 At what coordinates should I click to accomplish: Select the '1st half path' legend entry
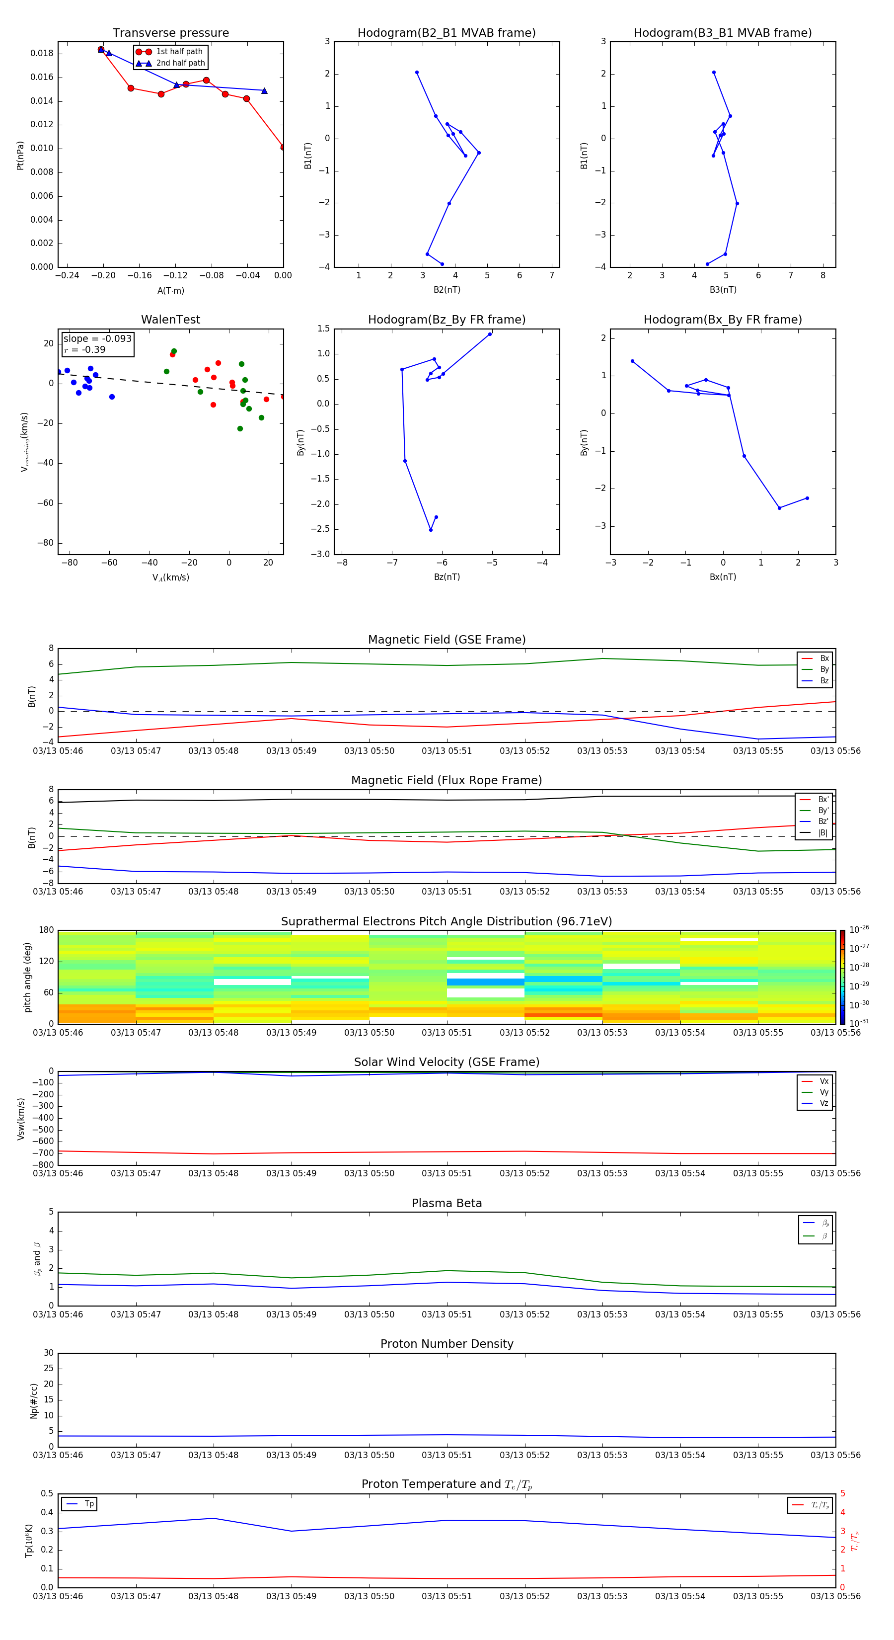click(x=170, y=52)
